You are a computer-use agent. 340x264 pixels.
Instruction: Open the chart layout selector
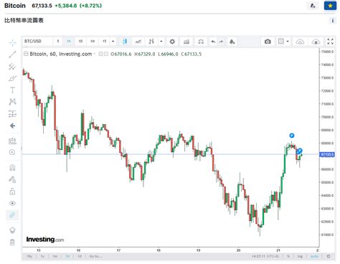(x=281, y=42)
